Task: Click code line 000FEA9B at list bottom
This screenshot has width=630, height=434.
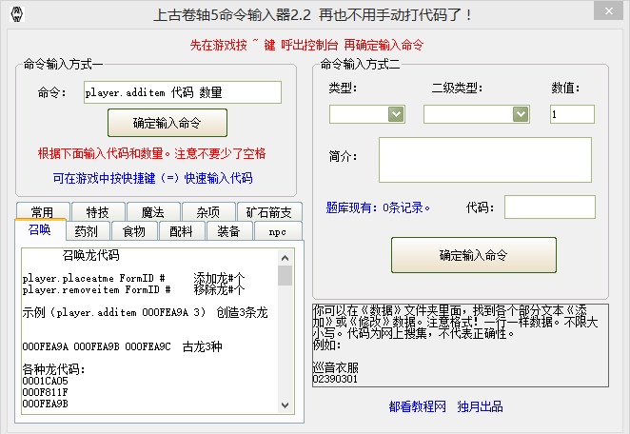Action: coord(46,404)
